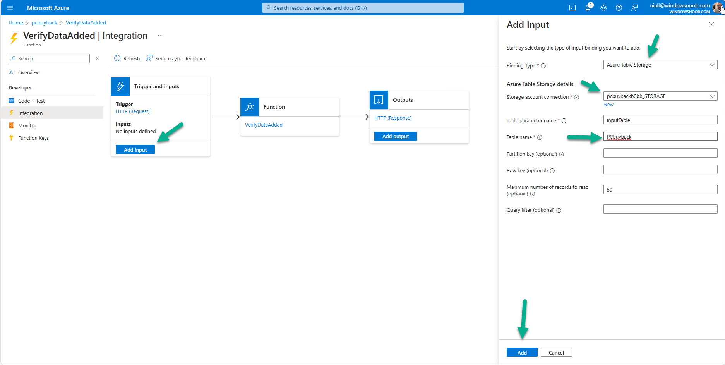
Task: Open Function Keys in the side menu
Action: [x=33, y=138]
